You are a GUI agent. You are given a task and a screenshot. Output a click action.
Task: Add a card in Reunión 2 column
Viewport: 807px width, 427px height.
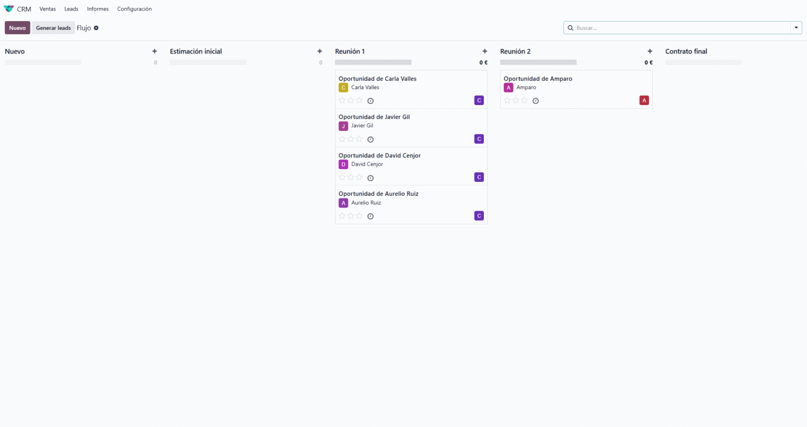click(x=650, y=51)
